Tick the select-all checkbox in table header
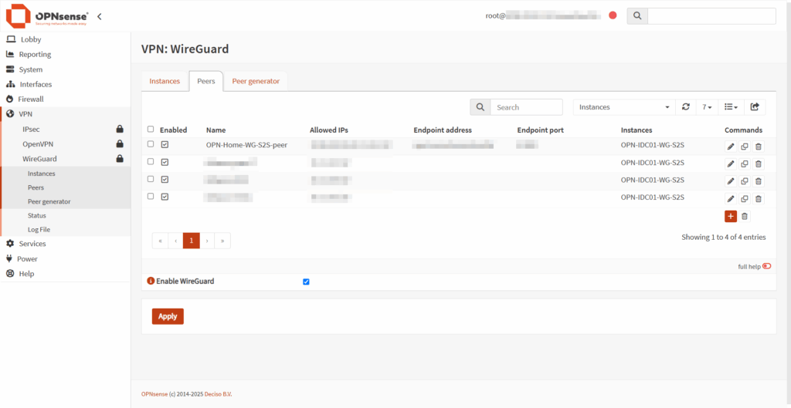 151,130
